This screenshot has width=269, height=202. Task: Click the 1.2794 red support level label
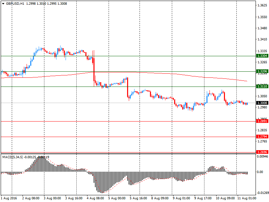pyautogui.click(x=262, y=137)
